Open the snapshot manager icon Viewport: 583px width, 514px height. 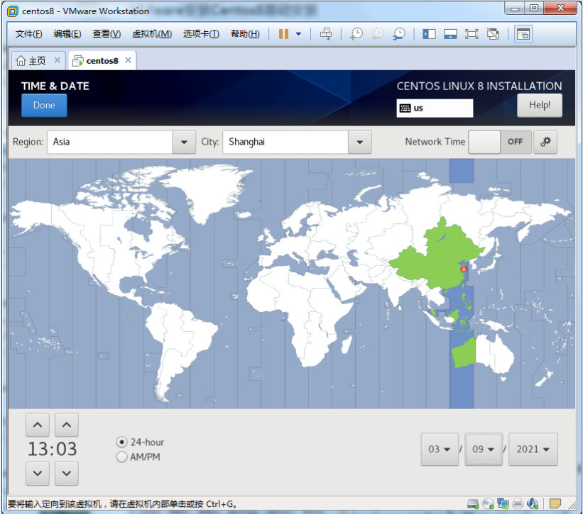point(400,34)
